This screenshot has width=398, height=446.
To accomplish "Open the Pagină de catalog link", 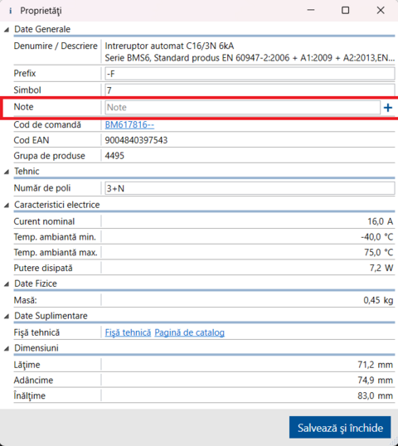I will [190, 332].
